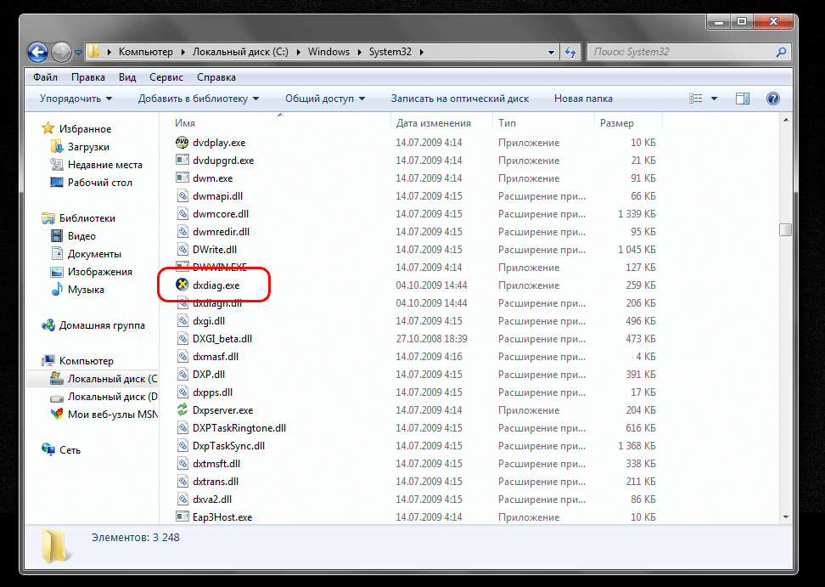
Task: Click the Back navigation arrow
Action: tap(38, 52)
